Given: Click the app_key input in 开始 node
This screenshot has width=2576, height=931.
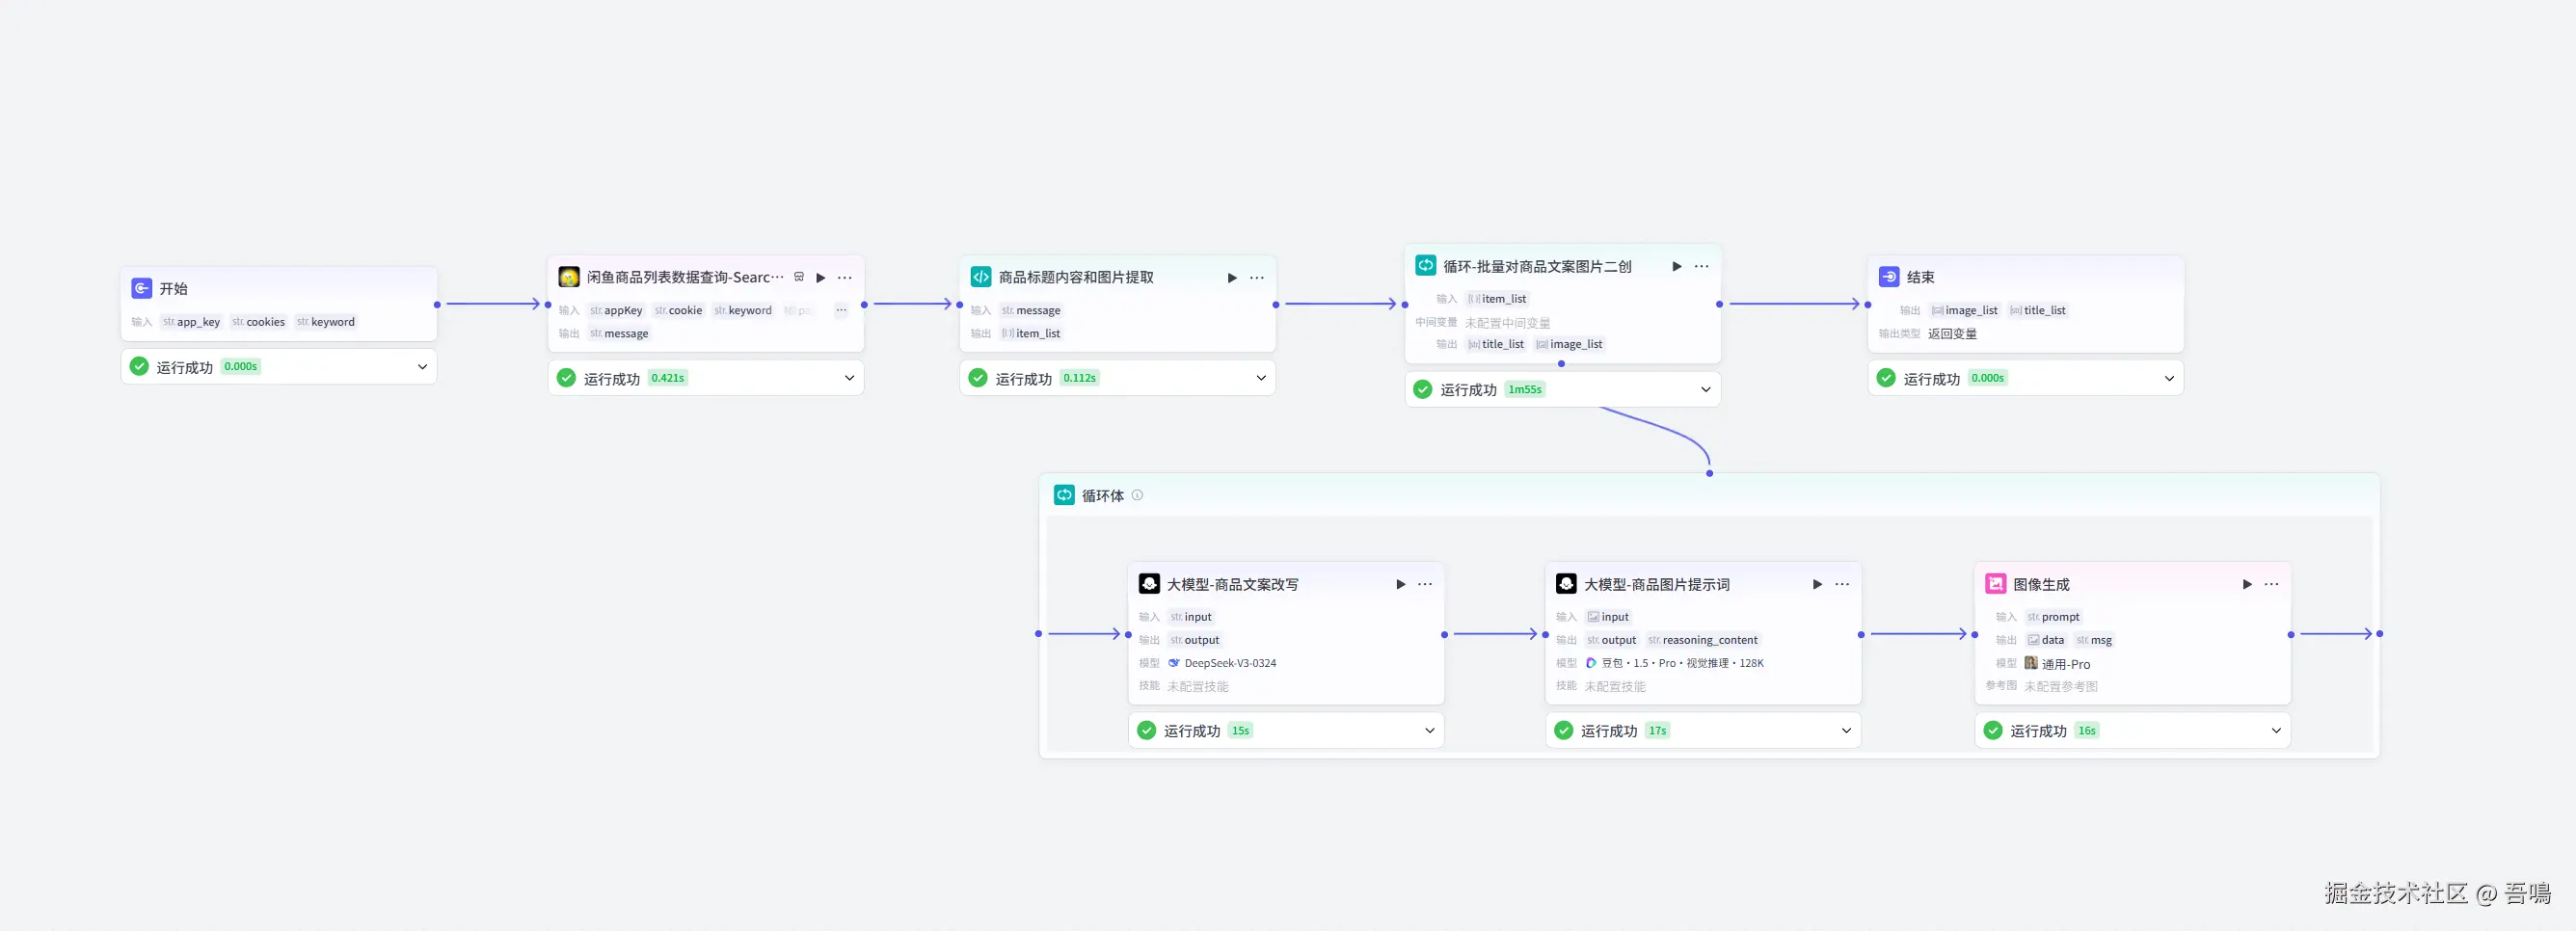Looking at the screenshot, I should pyautogui.click(x=191, y=322).
